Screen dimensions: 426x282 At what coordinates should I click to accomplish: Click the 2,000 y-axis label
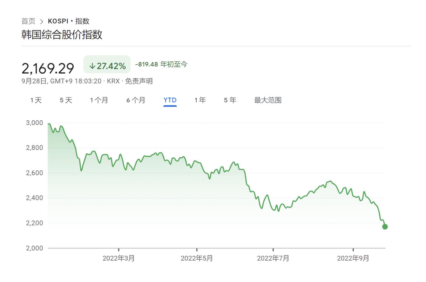(x=35, y=248)
